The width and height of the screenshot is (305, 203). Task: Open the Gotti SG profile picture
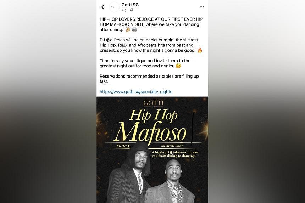pos(114,7)
